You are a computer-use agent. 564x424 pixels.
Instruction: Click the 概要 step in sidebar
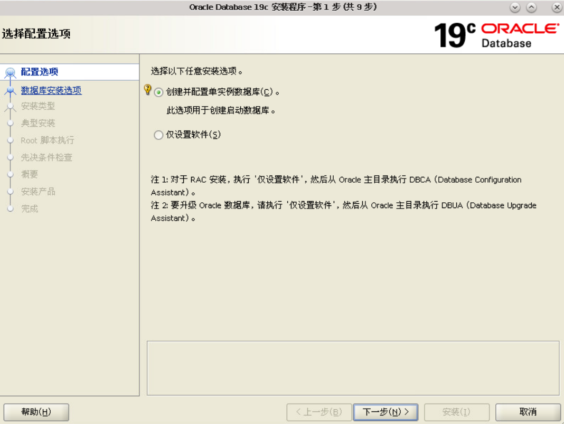(29, 174)
